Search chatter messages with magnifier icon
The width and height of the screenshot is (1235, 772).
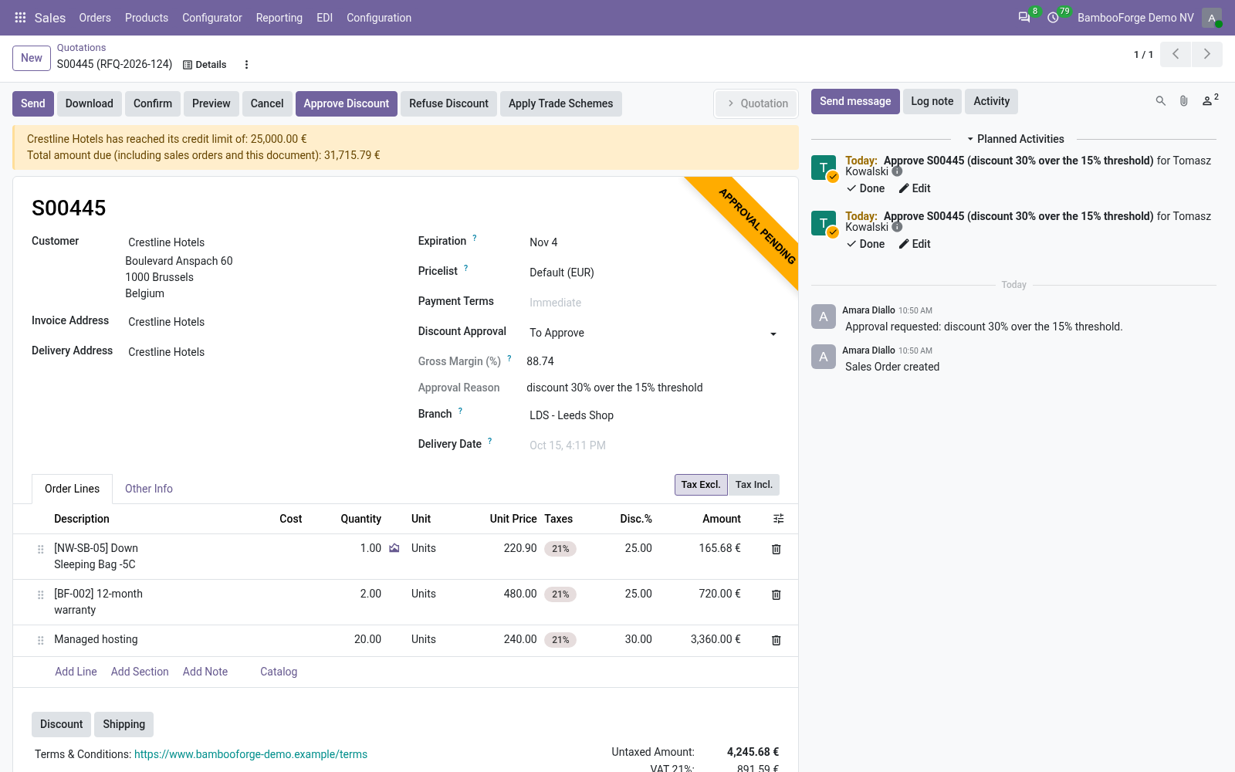pyautogui.click(x=1160, y=101)
